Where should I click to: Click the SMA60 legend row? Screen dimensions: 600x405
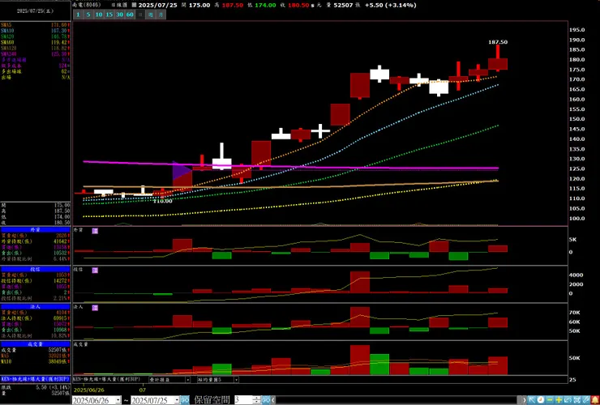coord(35,42)
